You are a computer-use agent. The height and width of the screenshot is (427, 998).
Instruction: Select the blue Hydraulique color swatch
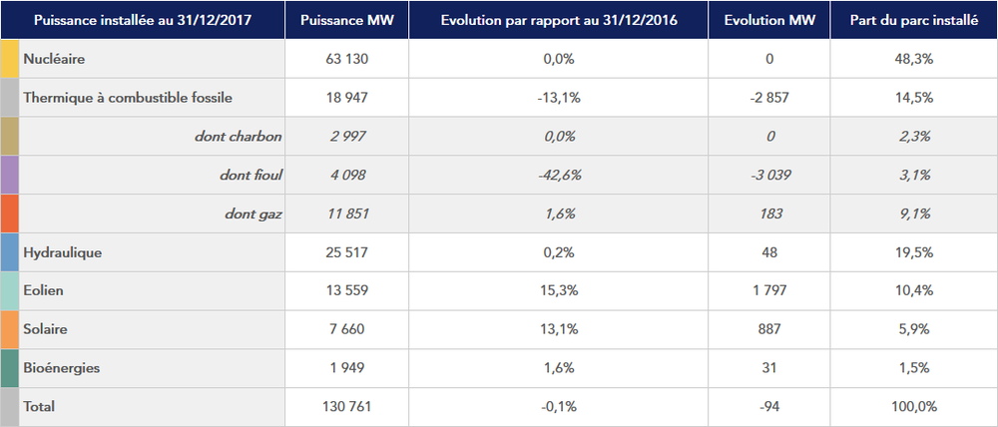(x=9, y=252)
